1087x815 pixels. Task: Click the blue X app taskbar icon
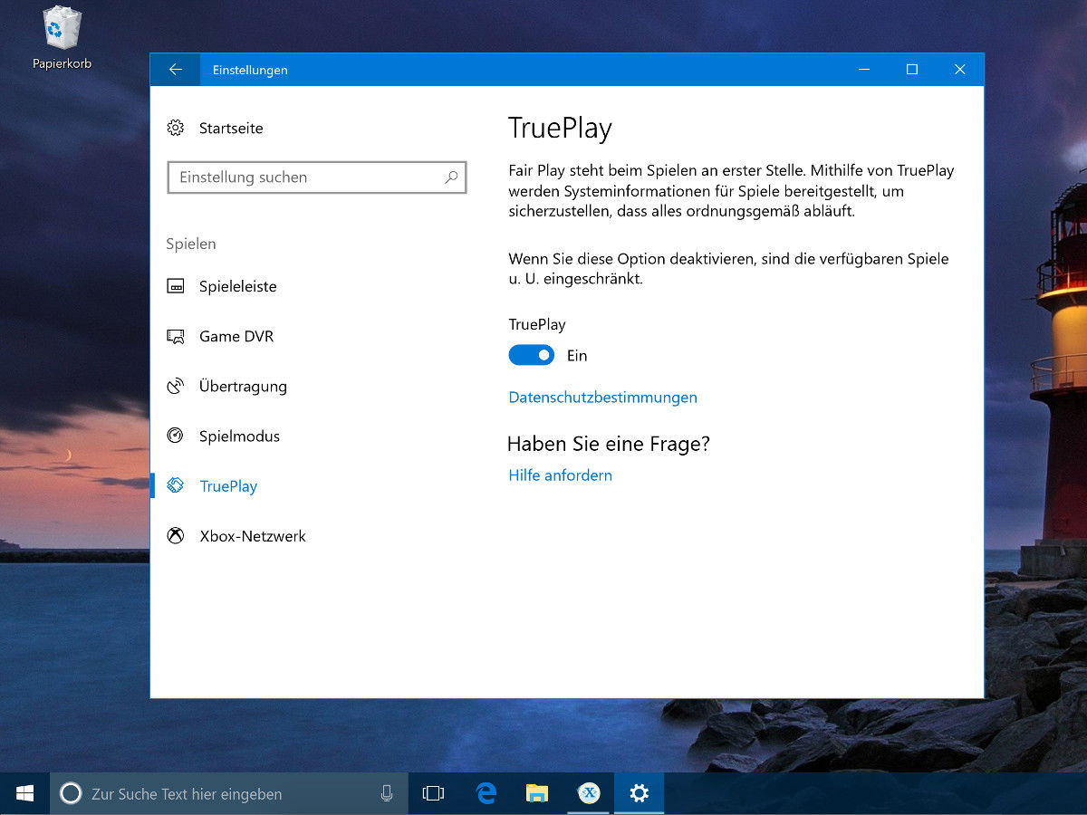click(589, 794)
